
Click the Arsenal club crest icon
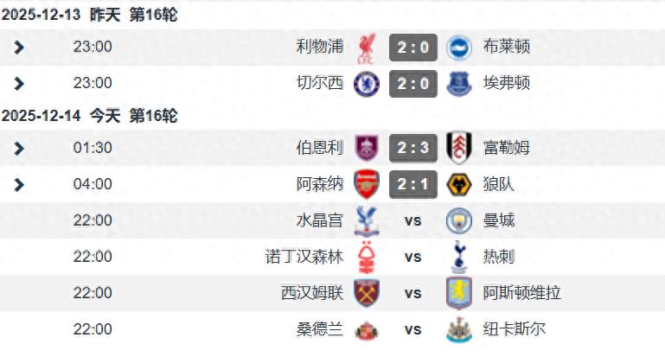coord(367,184)
